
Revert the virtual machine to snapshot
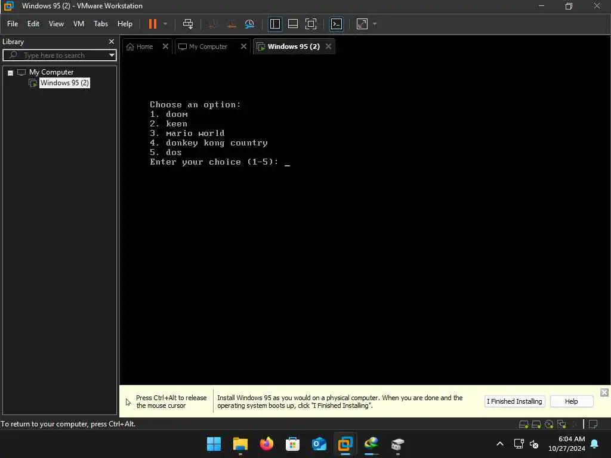pyautogui.click(x=232, y=24)
